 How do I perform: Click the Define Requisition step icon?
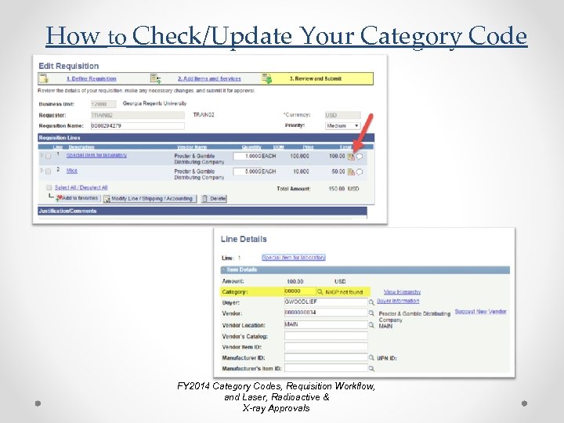44,78
